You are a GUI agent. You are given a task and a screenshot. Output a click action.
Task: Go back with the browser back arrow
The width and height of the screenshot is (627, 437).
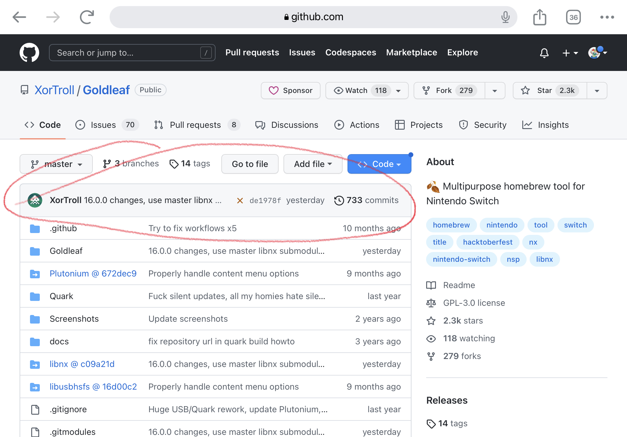point(19,17)
